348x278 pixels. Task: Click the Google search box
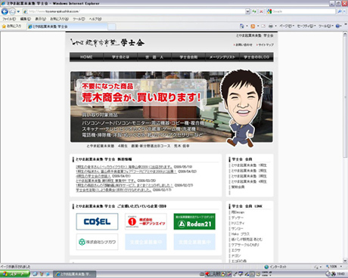[x=301, y=11]
